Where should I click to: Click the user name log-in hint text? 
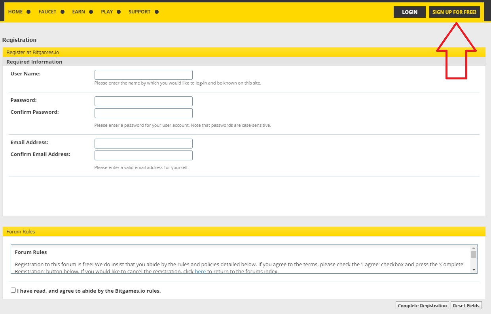[x=178, y=83]
